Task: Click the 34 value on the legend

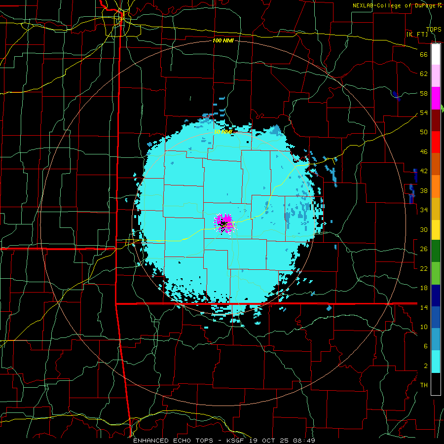Action: pos(424,210)
